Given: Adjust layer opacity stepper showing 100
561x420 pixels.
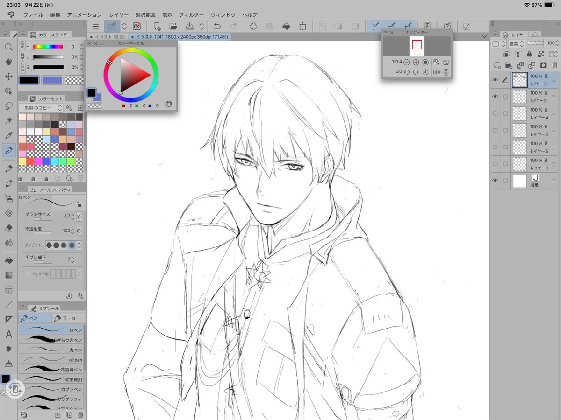Looking at the screenshot, I should (558, 43).
